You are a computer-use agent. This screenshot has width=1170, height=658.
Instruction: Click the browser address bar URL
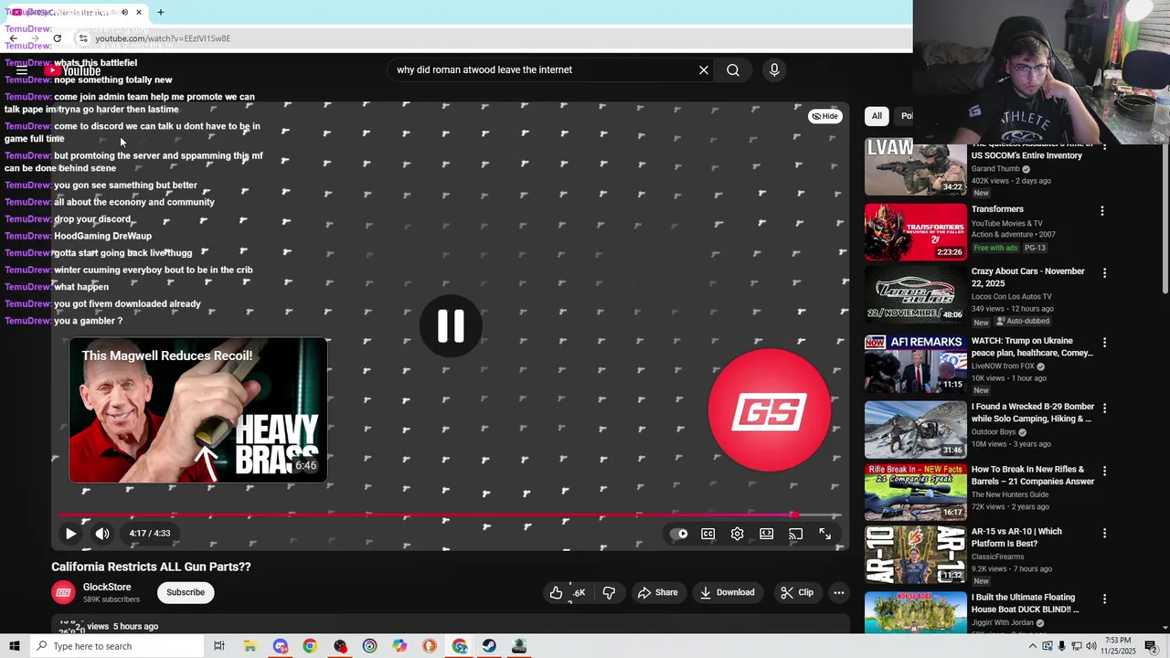tap(163, 38)
